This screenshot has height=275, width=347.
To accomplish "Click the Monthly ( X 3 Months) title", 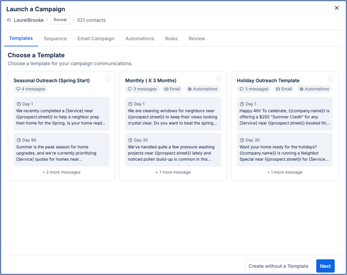I will pos(151,81).
